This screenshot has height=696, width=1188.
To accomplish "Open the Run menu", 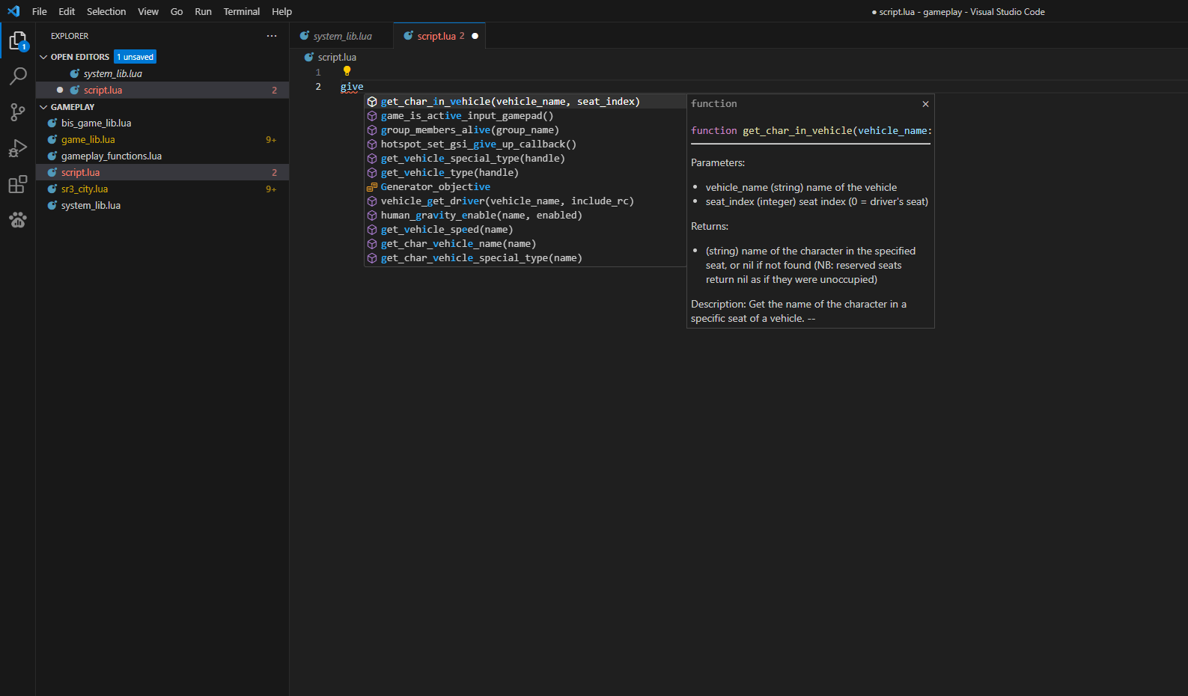I will pyautogui.click(x=203, y=11).
